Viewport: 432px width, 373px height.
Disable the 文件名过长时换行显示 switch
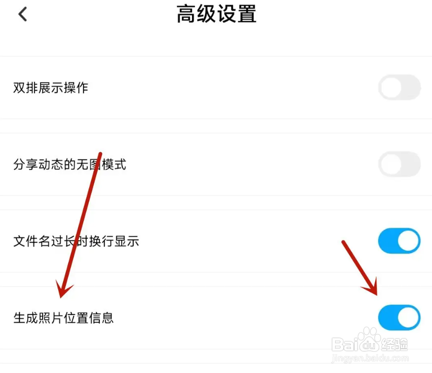399,241
